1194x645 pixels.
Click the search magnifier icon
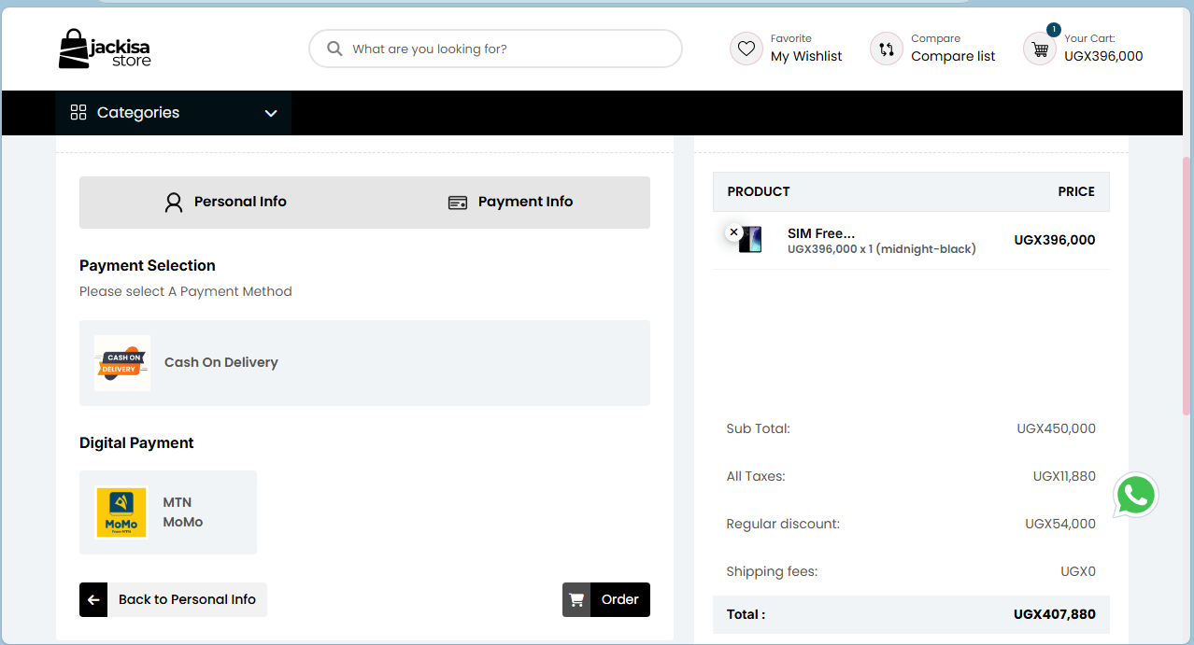coord(334,49)
